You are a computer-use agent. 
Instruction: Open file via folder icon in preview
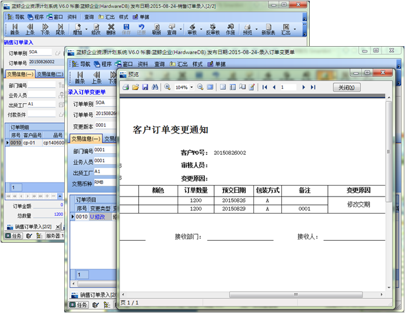[x=135, y=87]
